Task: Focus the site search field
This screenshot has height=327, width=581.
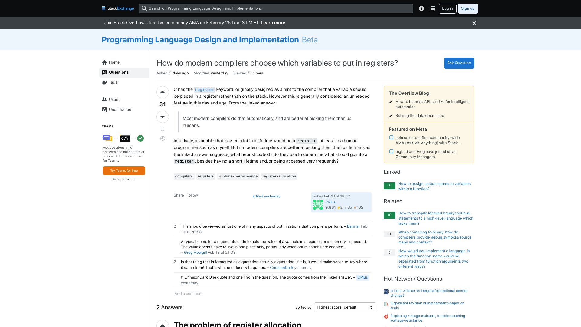Action: tap(276, 8)
